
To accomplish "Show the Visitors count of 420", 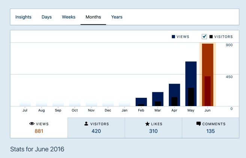I will click(x=96, y=131).
